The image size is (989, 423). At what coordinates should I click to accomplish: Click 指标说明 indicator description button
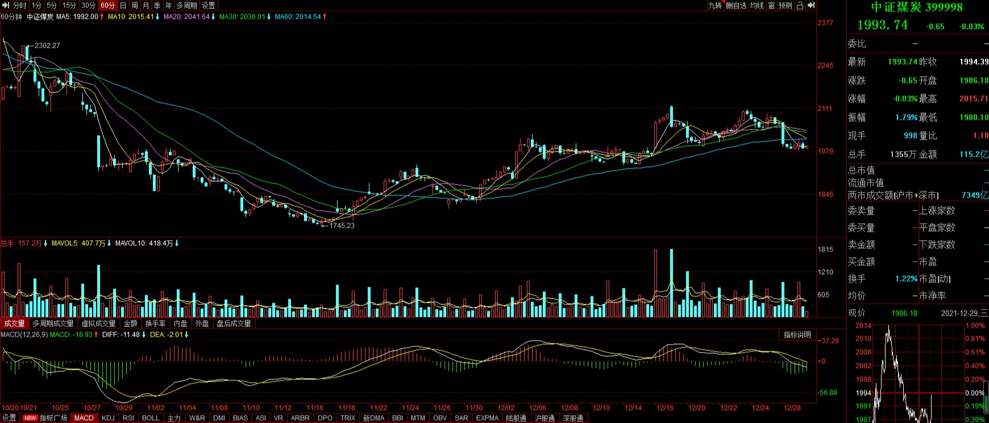point(797,335)
